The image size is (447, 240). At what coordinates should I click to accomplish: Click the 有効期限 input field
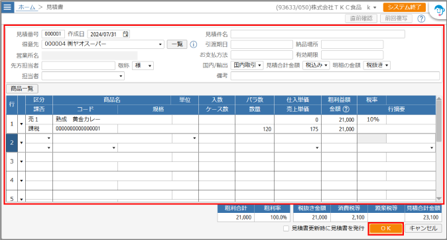point(352,55)
